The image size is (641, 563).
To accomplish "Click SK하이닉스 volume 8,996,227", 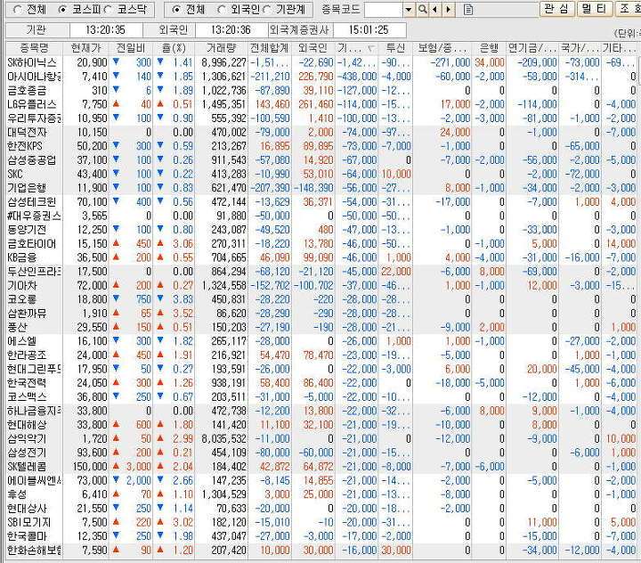I will 223,62.
